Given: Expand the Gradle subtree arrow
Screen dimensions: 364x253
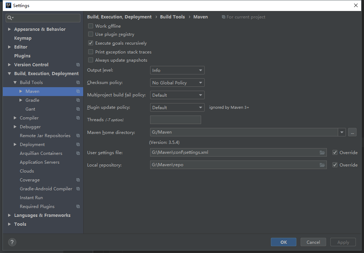Looking at the screenshot, I should 21,100.
